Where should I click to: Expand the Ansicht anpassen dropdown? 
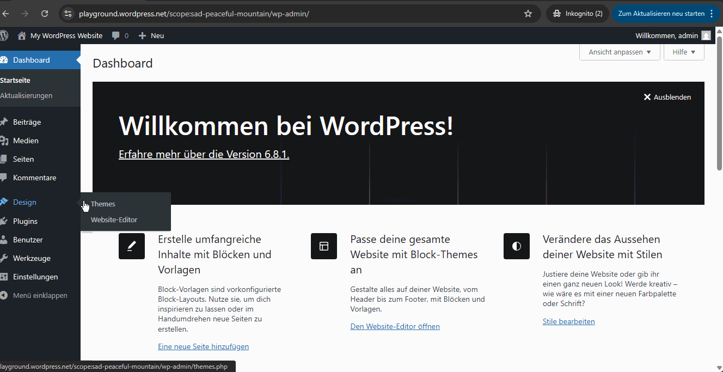(620, 52)
